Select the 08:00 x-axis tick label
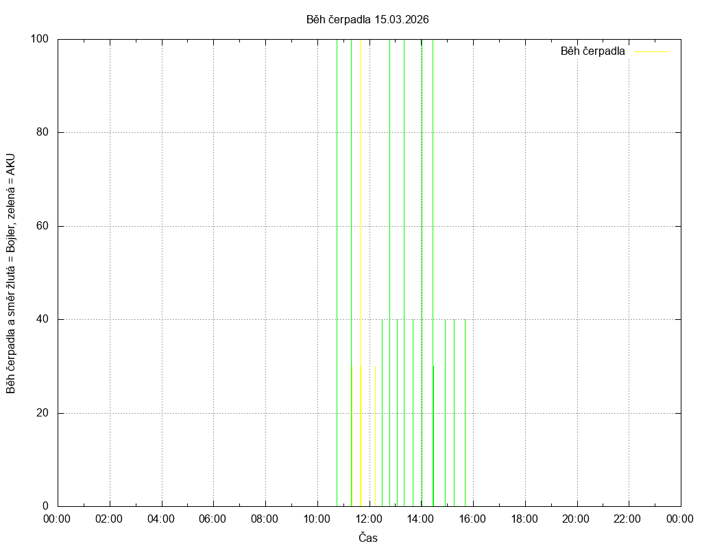The height and width of the screenshot is (548, 702). click(265, 519)
